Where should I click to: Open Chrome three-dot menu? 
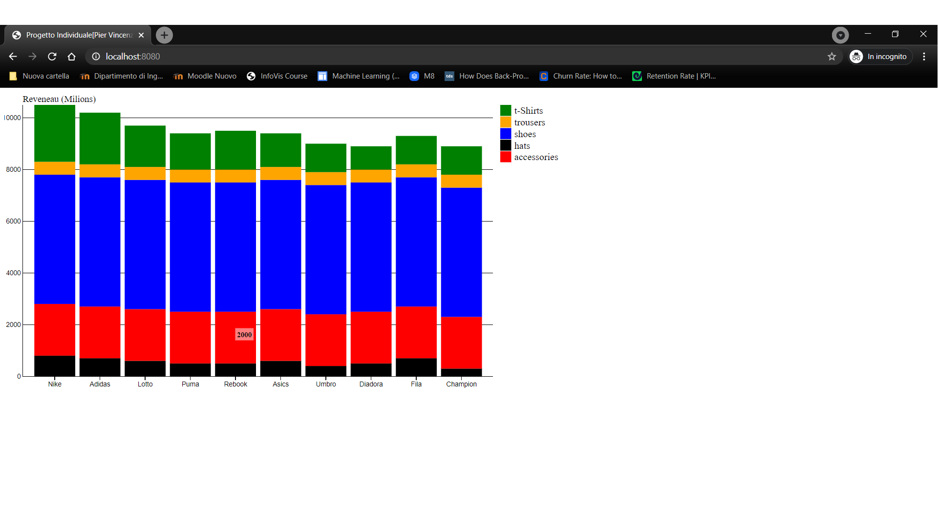[x=924, y=57]
